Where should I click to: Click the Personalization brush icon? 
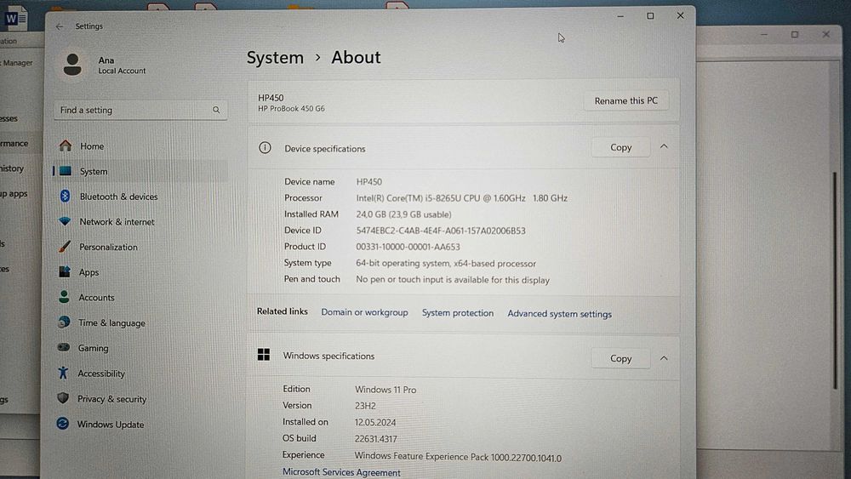(x=64, y=246)
